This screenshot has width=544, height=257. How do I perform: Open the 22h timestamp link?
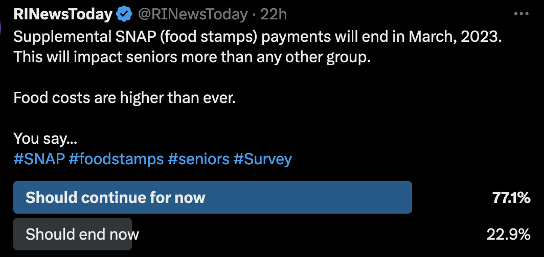pos(274,15)
